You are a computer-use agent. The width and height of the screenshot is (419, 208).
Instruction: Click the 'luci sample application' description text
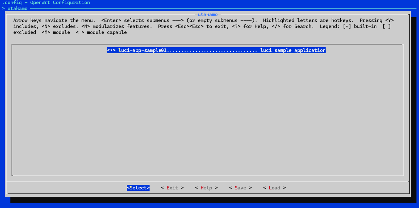(x=293, y=50)
